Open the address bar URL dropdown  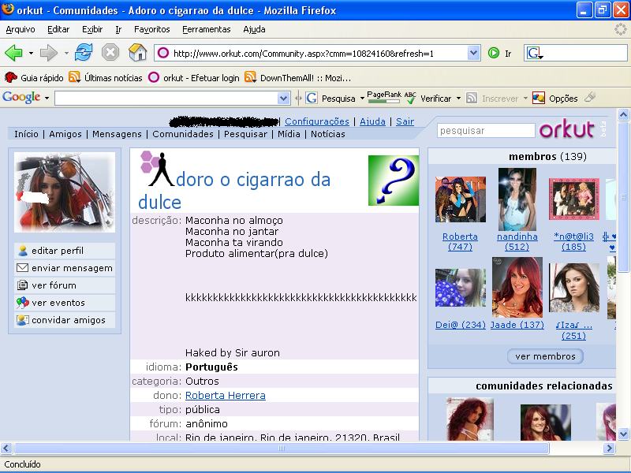pyautogui.click(x=474, y=53)
